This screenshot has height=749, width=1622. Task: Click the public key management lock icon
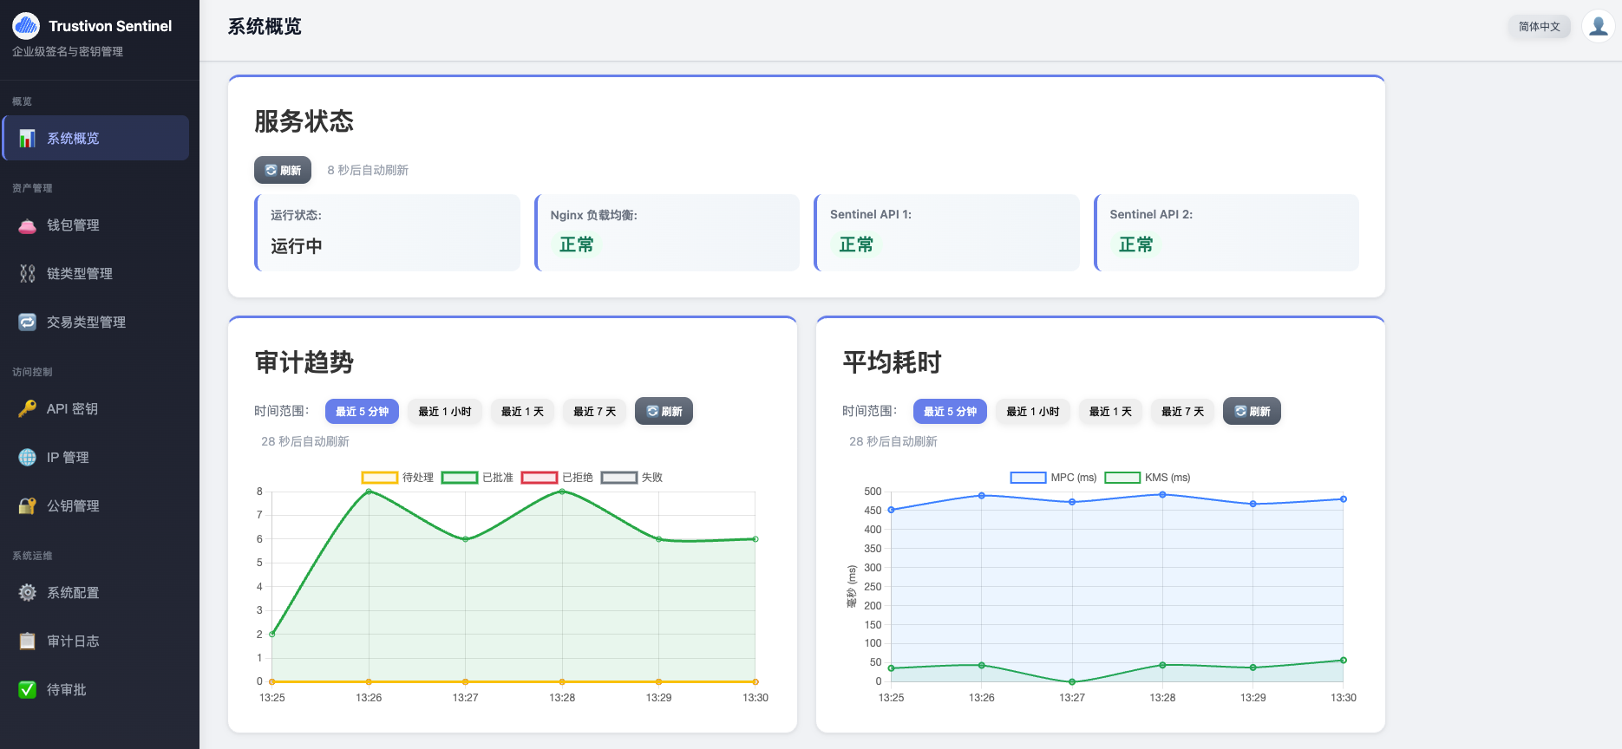tap(28, 506)
